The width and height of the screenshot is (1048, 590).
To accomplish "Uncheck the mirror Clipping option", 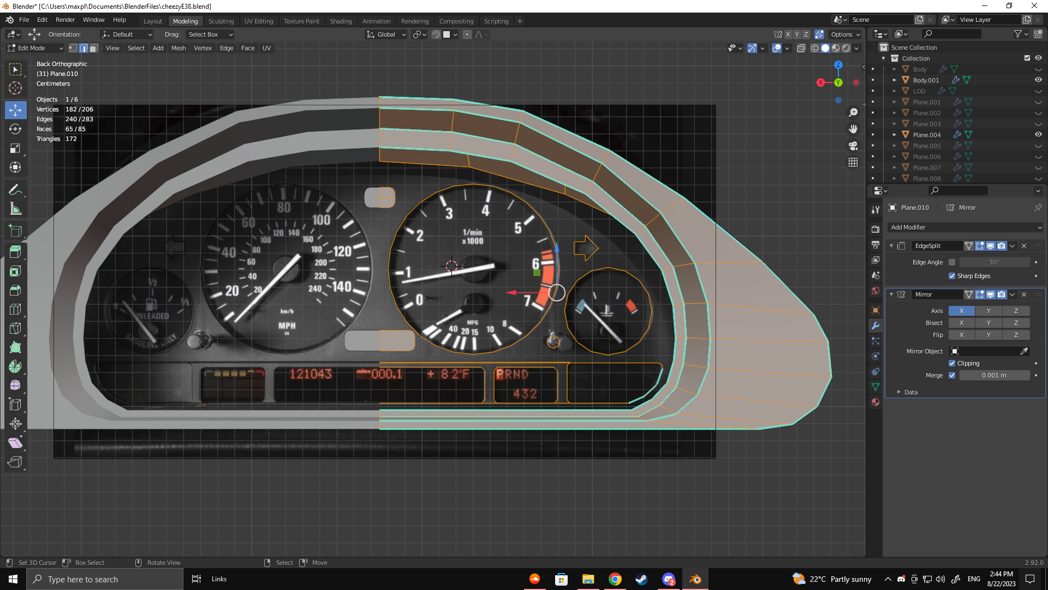I will click(x=952, y=363).
